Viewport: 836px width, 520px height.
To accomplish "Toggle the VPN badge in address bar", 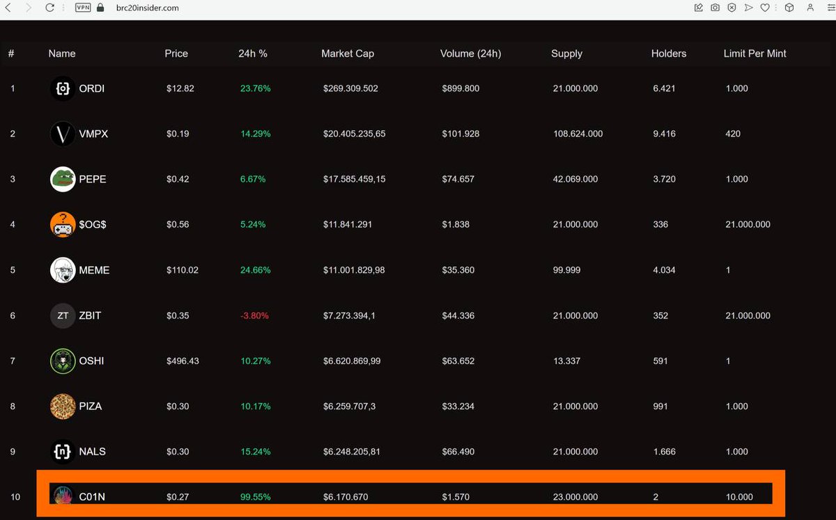I will (82, 8).
